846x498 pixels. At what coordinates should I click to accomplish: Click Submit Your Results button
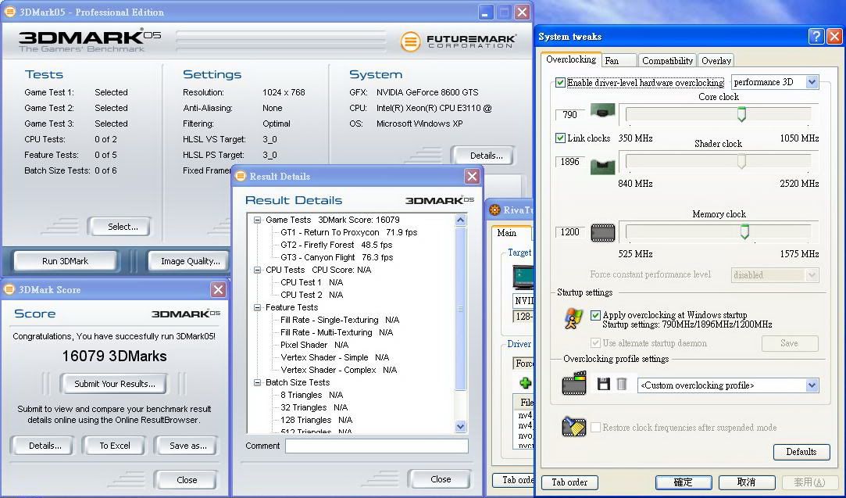pos(115,384)
